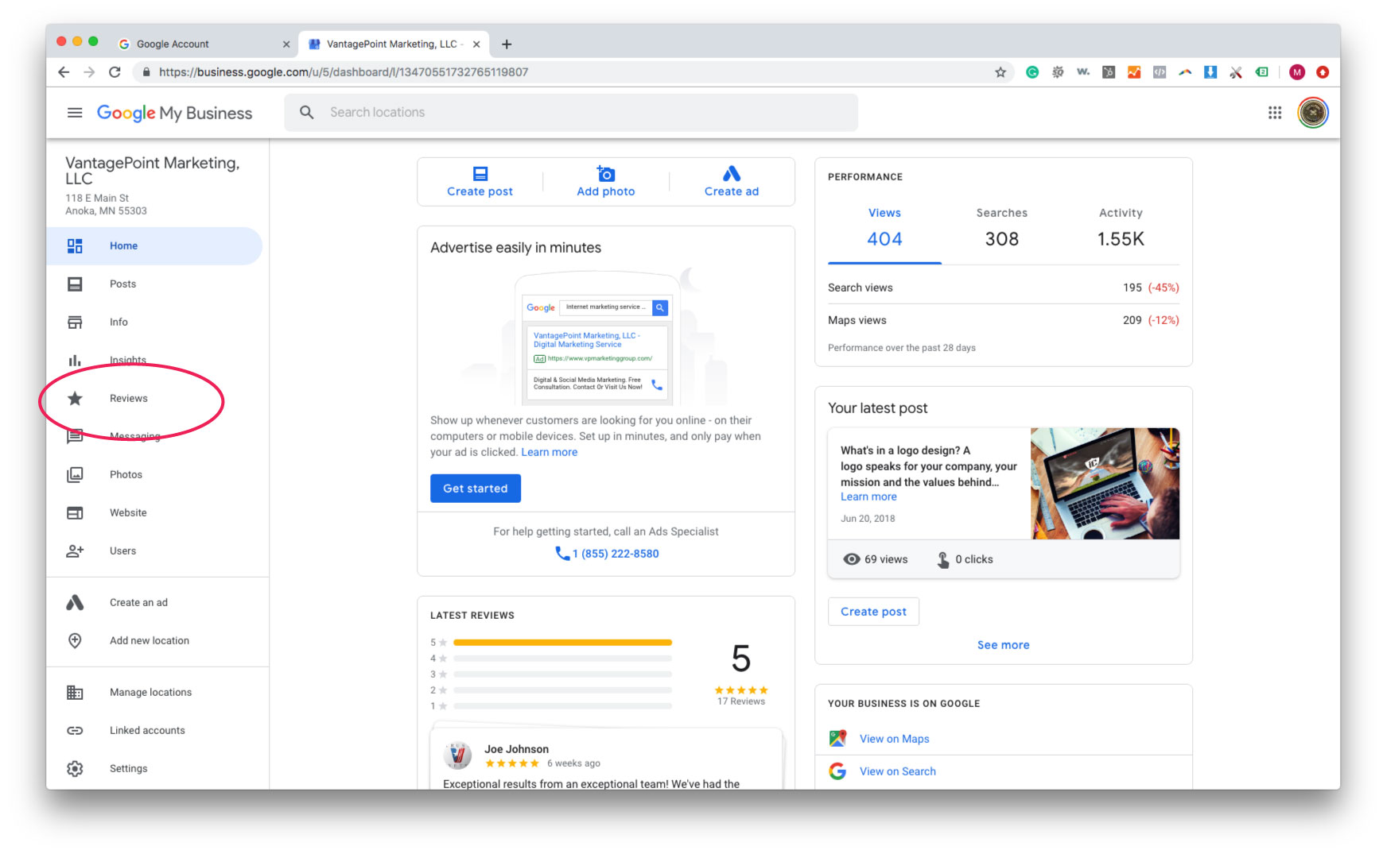
Task: Expand latest post with See more
Action: point(1003,644)
